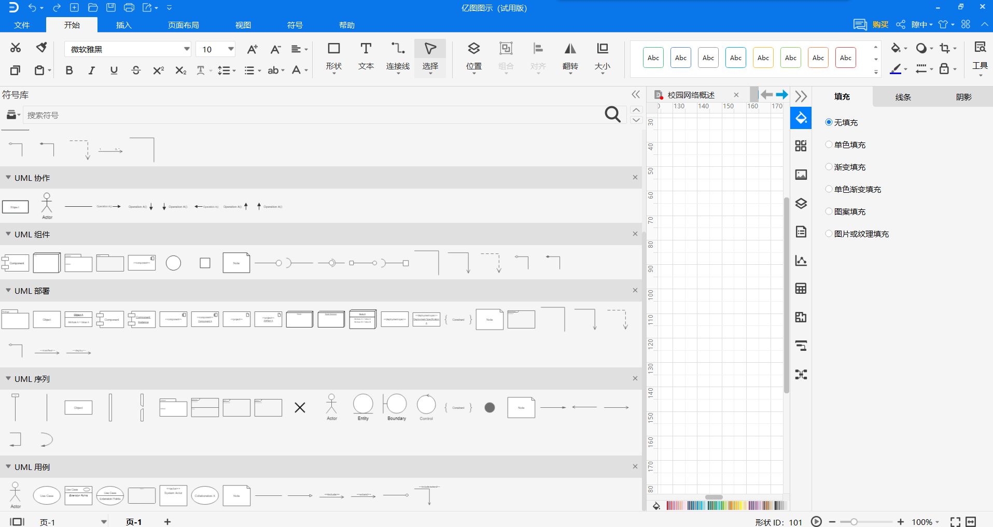
Task: Click the 购买 buy link
Action: [x=880, y=24]
